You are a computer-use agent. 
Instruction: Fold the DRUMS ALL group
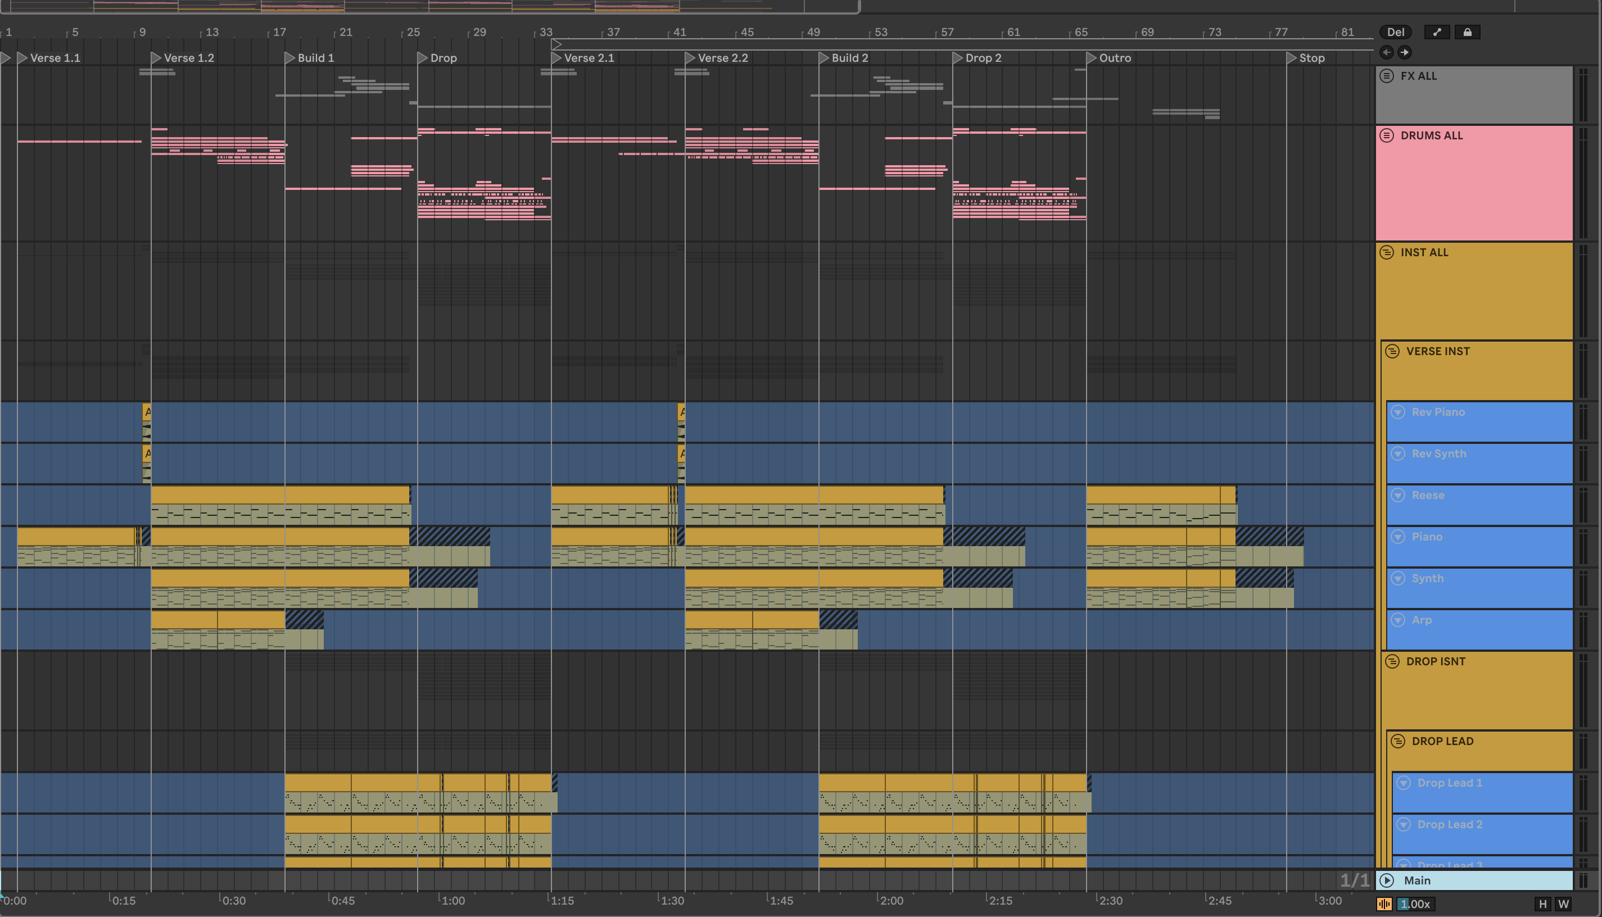[x=1387, y=135]
